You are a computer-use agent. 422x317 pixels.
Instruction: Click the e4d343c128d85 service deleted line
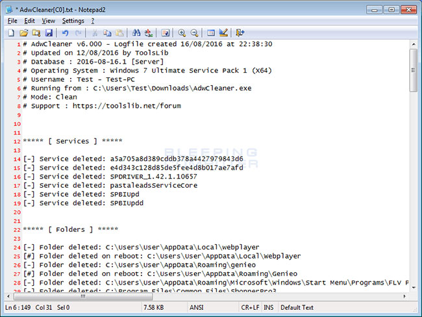[x=133, y=168]
